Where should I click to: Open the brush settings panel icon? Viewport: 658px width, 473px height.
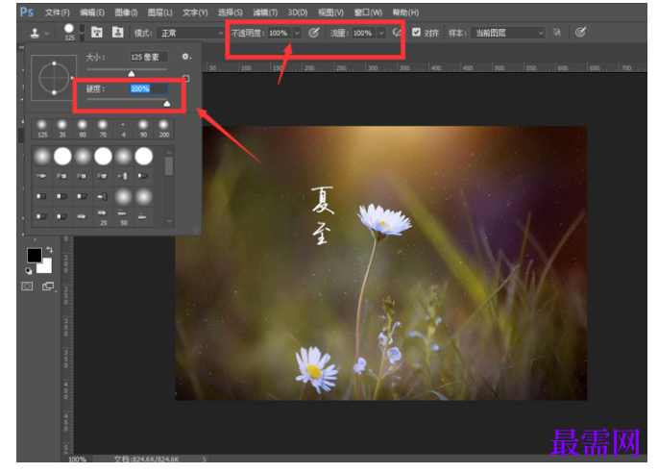pyautogui.click(x=97, y=33)
